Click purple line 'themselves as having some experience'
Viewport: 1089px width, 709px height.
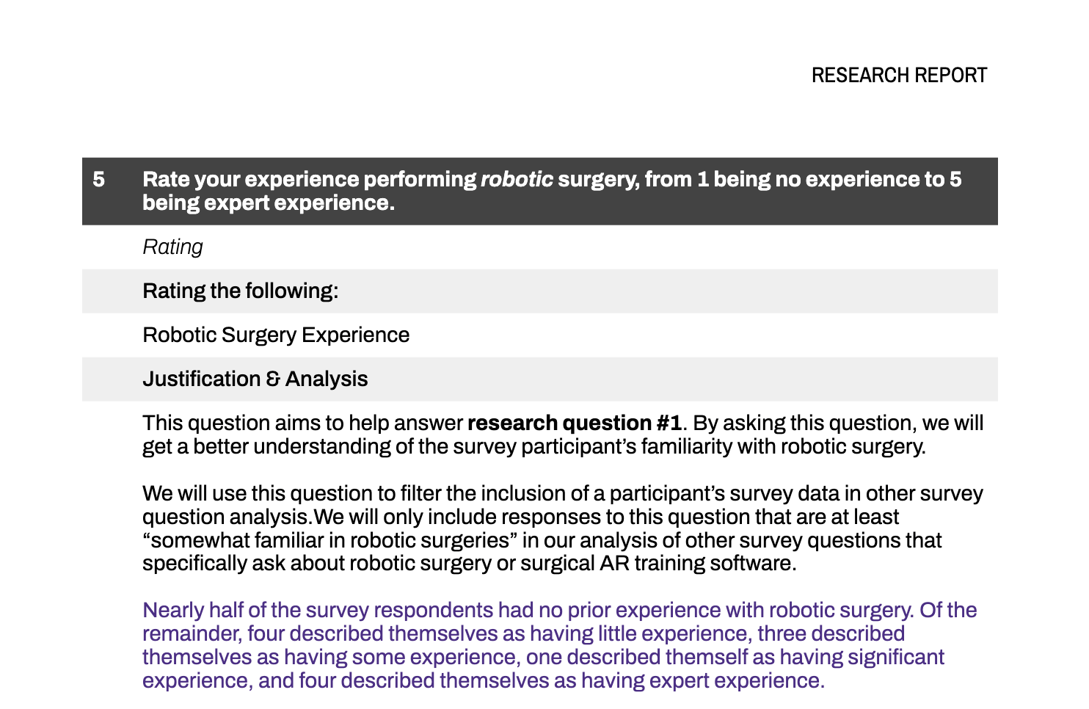(542, 657)
